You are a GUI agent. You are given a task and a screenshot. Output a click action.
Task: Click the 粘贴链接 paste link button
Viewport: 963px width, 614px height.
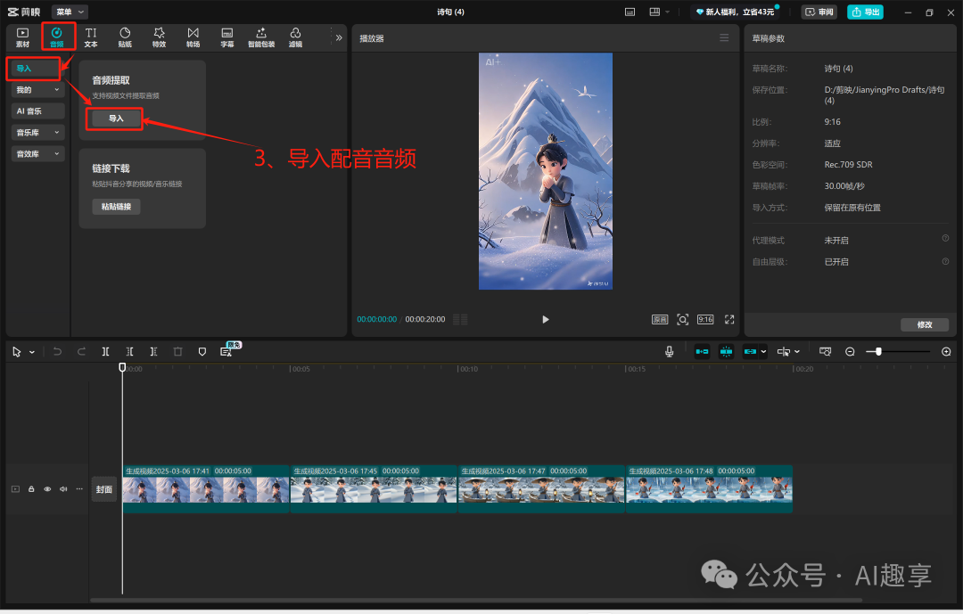click(x=116, y=207)
